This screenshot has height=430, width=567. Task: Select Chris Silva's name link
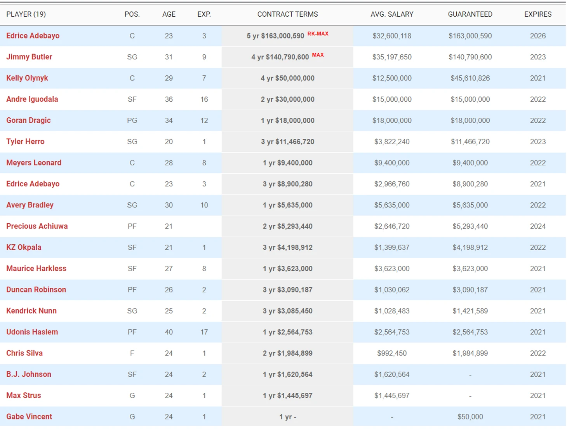pyautogui.click(x=24, y=353)
